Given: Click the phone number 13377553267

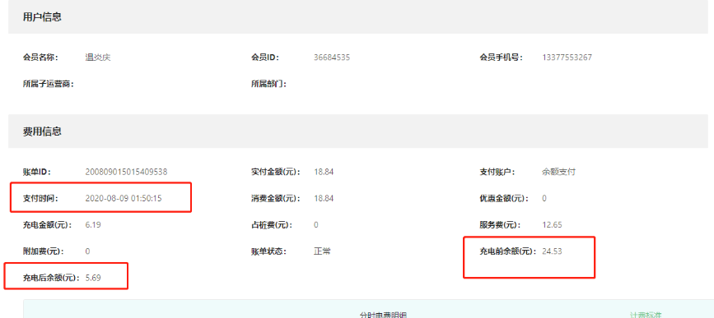Looking at the screenshot, I should 567,58.
